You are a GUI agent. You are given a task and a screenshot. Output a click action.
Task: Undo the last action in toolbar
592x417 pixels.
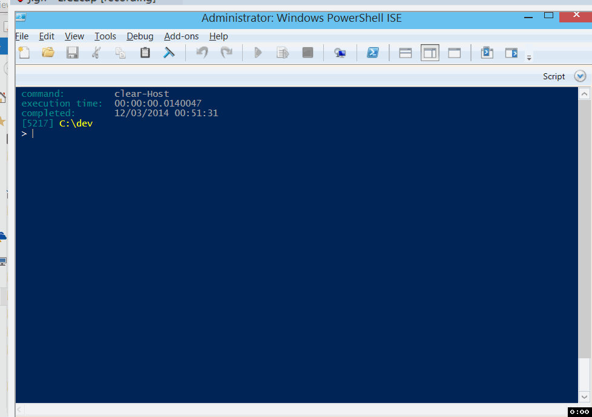202,53
